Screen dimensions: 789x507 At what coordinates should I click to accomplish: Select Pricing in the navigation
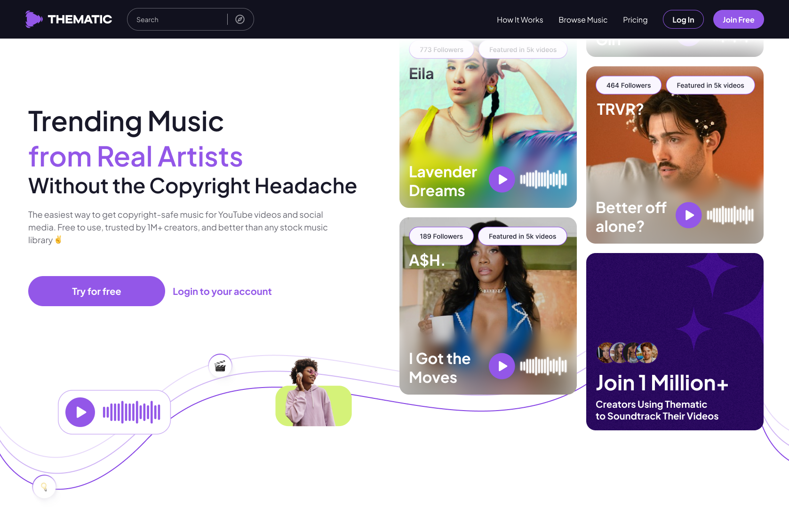coord(635,20)
